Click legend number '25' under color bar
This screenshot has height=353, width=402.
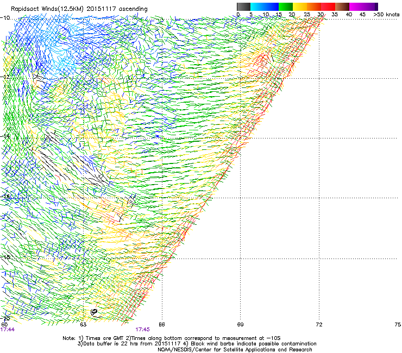pyautogui.click(x=307, y=15)
